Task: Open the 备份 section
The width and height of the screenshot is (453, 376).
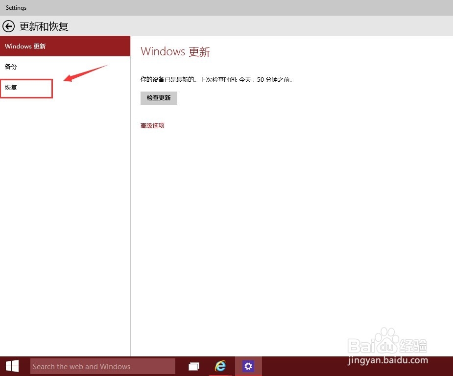Action: pos(65,67)
